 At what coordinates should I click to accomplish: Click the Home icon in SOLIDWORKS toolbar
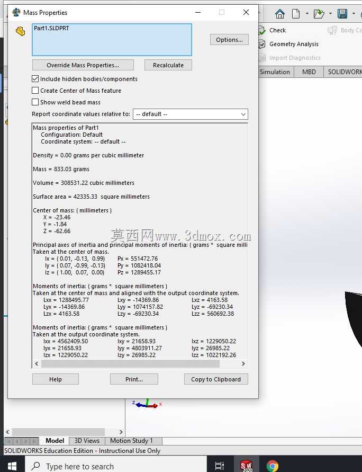click(x=280, y=14)
